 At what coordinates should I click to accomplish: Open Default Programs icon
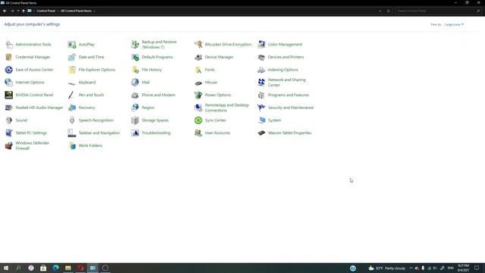pos(135,58)
